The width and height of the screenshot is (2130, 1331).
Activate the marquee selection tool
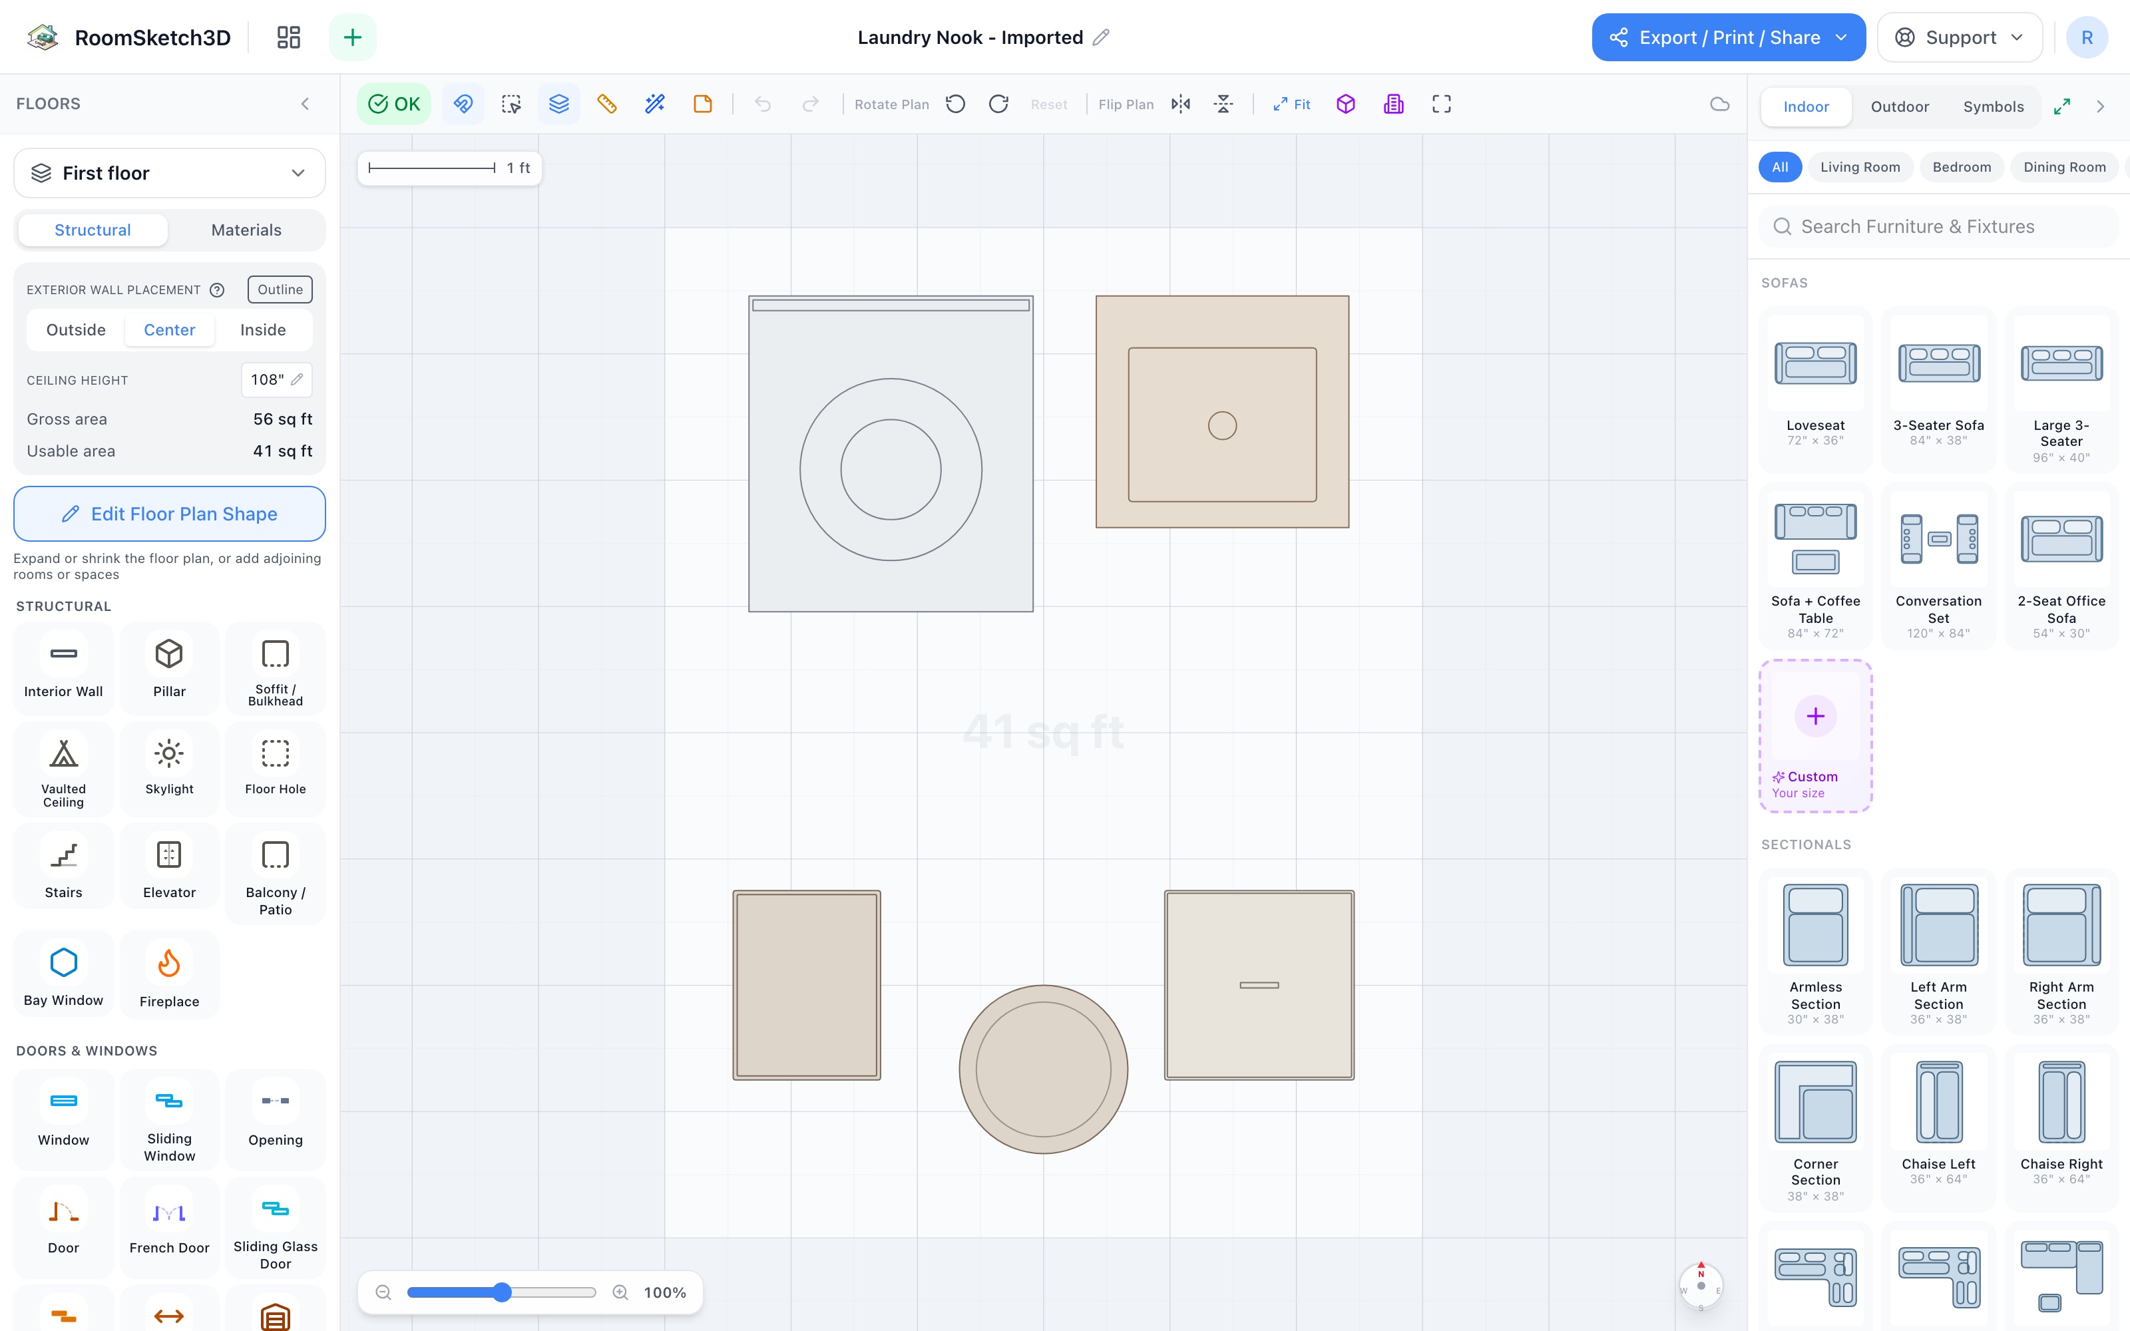click(x=511, y=104)
